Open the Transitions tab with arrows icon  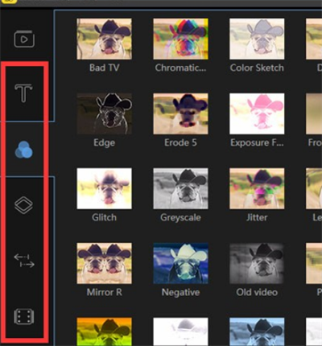24,261
